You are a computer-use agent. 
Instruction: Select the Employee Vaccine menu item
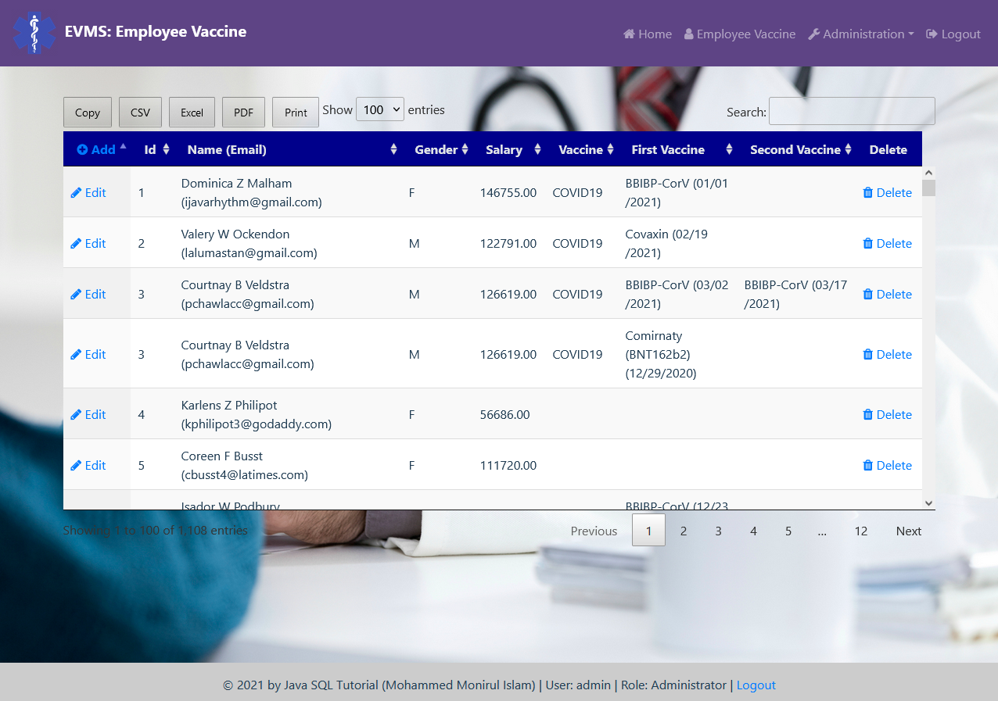pyautogui.click(x=739, y=34)
